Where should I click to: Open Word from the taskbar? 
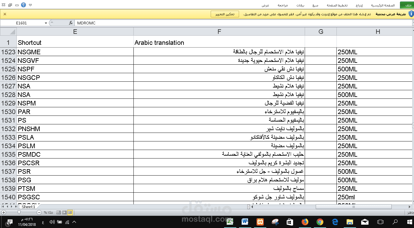245,222
